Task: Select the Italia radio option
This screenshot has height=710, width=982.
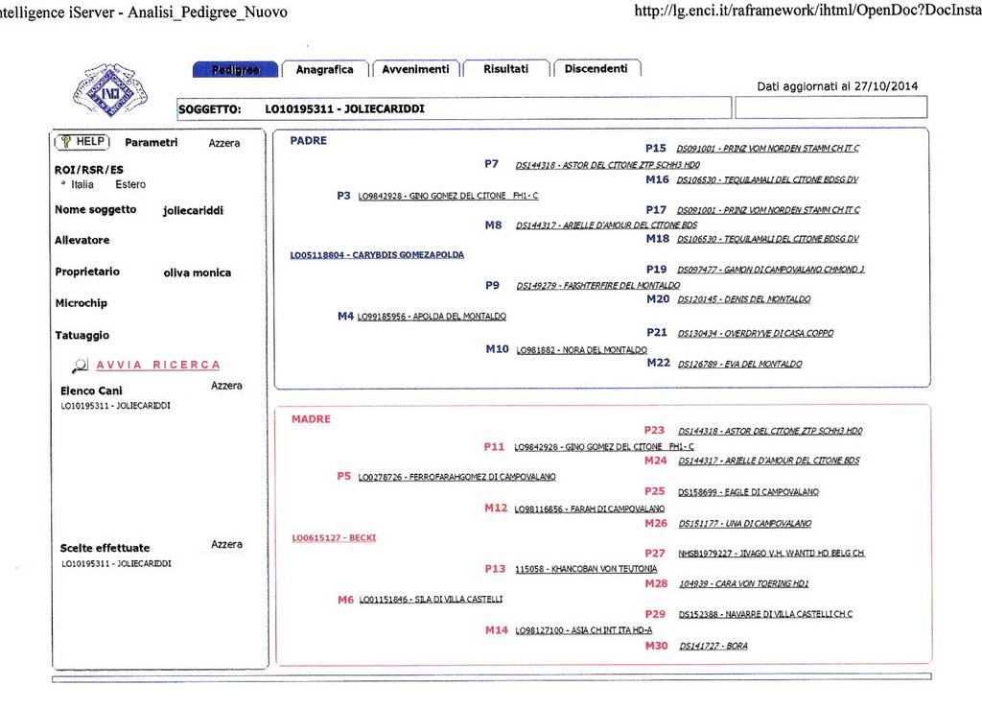Action: (82, 184)
